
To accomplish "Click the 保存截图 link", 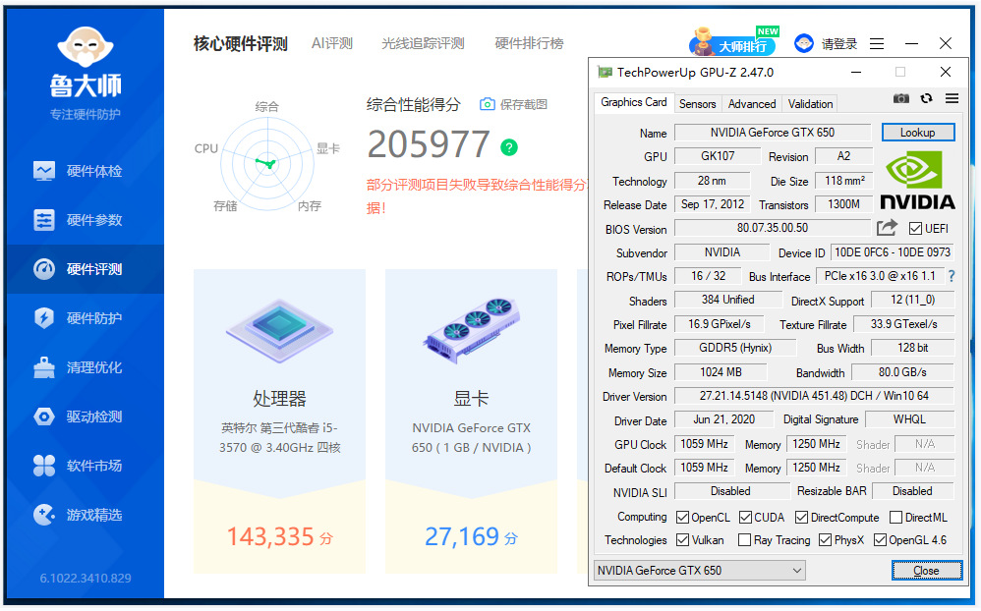I will pos(513,104).
